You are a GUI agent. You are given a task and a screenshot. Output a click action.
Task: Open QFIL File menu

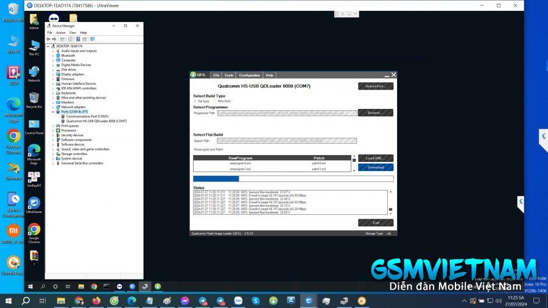coord(216,75)
